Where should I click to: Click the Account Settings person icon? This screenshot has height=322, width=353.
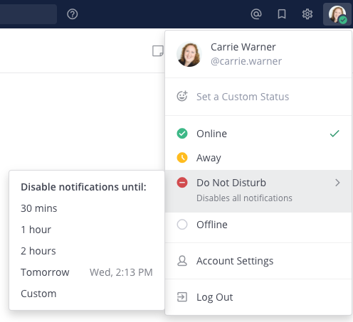[x=182, y=261]
